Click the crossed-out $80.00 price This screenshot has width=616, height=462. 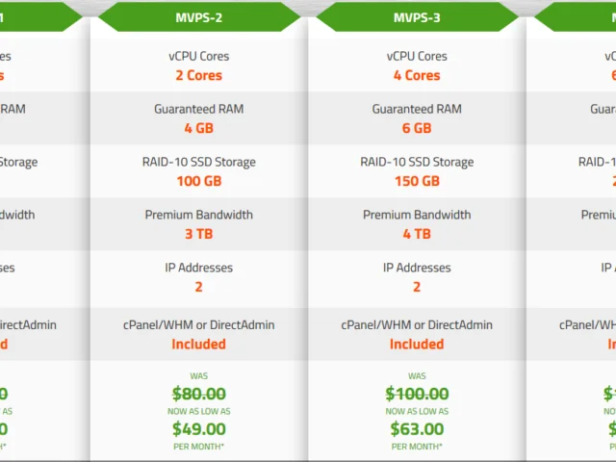point(199,394)
